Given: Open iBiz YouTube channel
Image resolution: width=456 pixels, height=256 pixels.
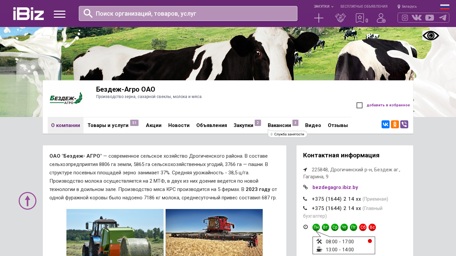Looking at the screenshot, I should (430, 18).
